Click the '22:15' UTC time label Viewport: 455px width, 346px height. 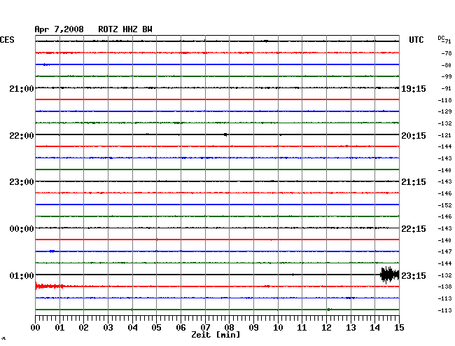click(414, 229)
